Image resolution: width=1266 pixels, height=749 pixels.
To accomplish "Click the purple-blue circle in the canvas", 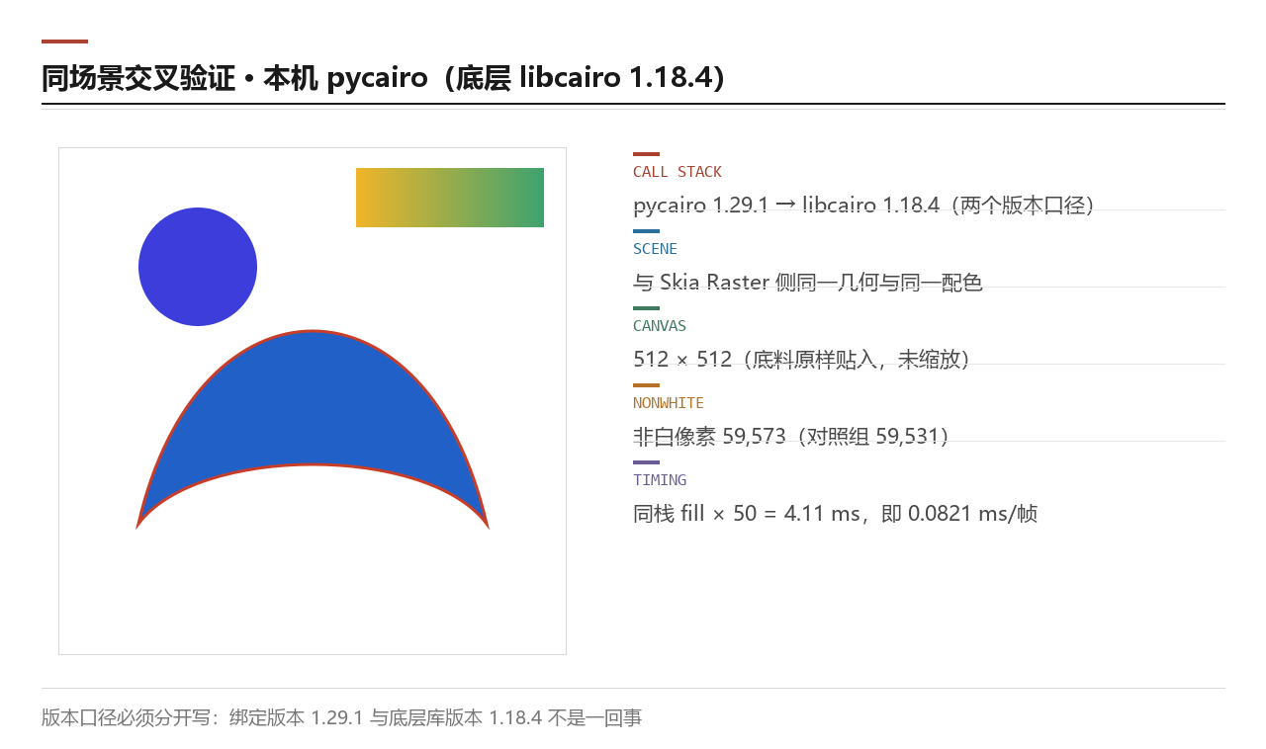I will click(198, 267).
